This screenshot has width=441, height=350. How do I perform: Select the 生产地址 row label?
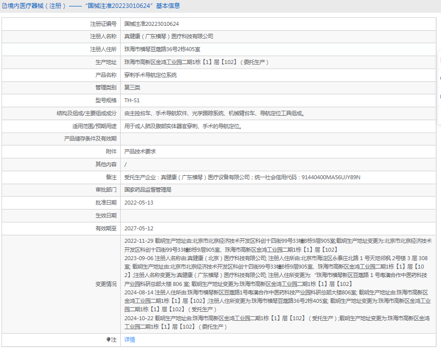[106, 62]
